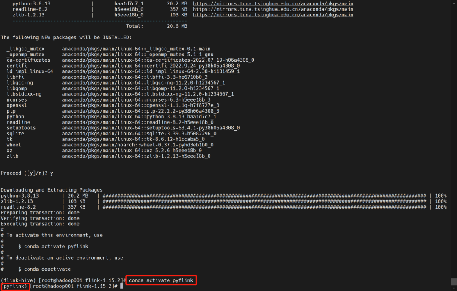The width and height of the screenshot is (457, 291).
Task: Click the terminal scrollbar thumb
Action: [454, 282]
